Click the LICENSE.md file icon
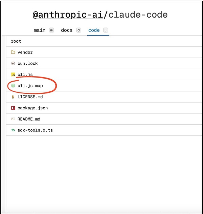Screen dimensions: 203x214 (x=13, y=97)
